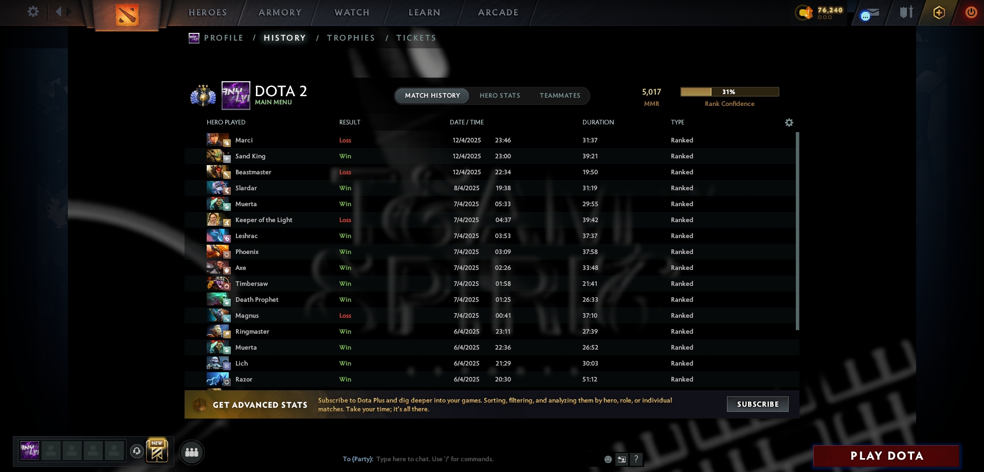
Task: Open match history column settings gear
Action: [x=789, y=122]
